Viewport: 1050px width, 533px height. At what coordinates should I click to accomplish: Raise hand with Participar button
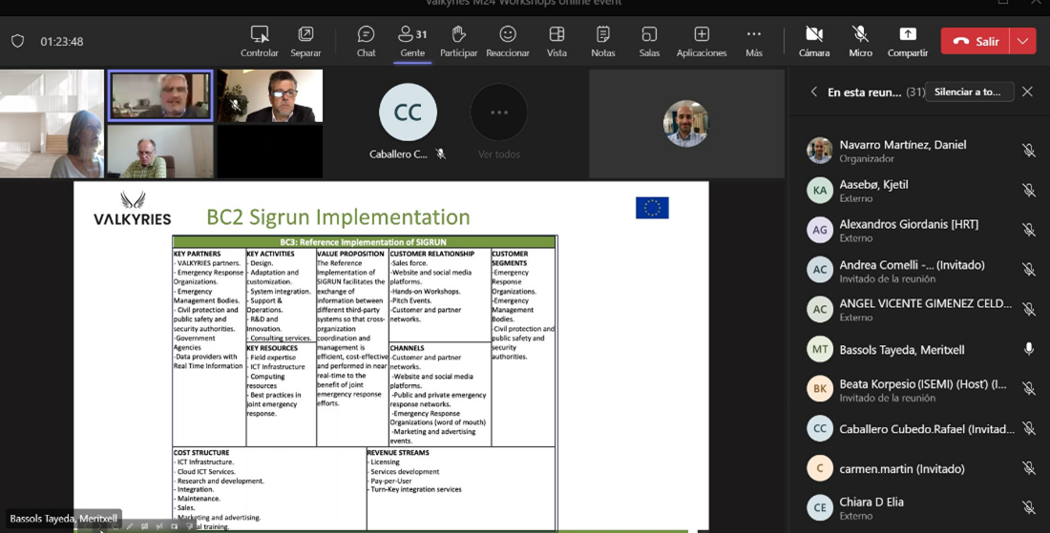(458, 41)
